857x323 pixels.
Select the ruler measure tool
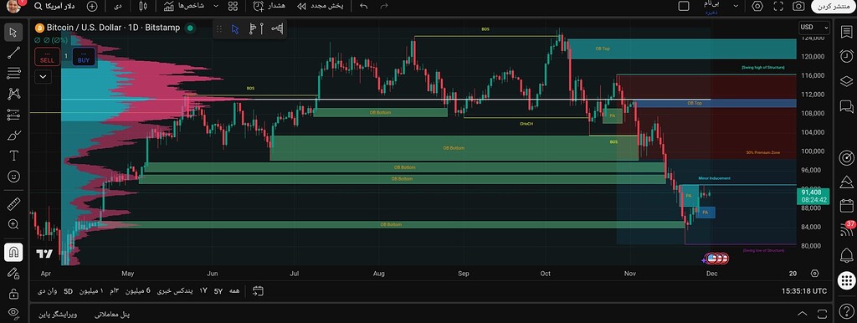(x=13, y=204)
